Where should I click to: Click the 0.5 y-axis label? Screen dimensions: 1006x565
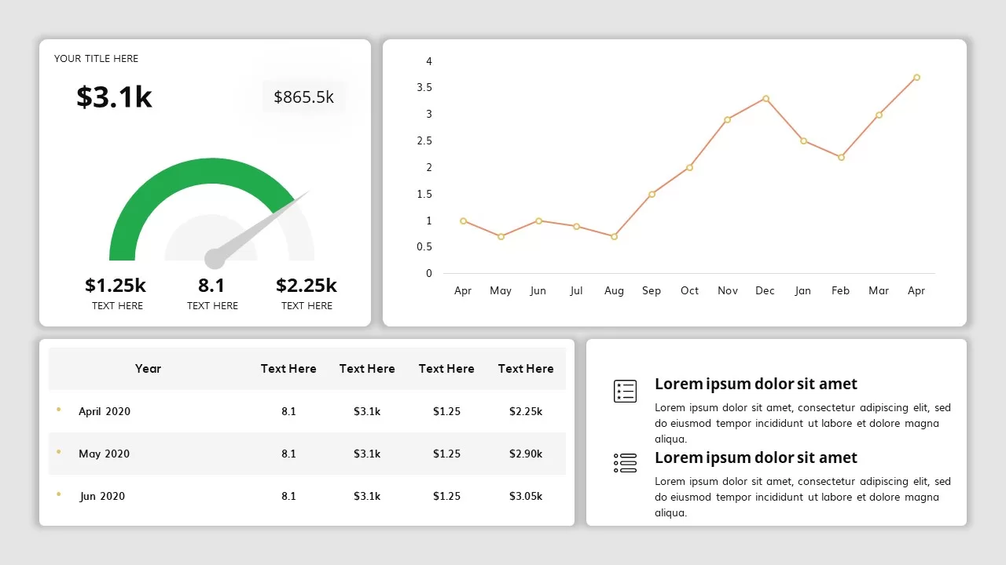coord(424,246)
